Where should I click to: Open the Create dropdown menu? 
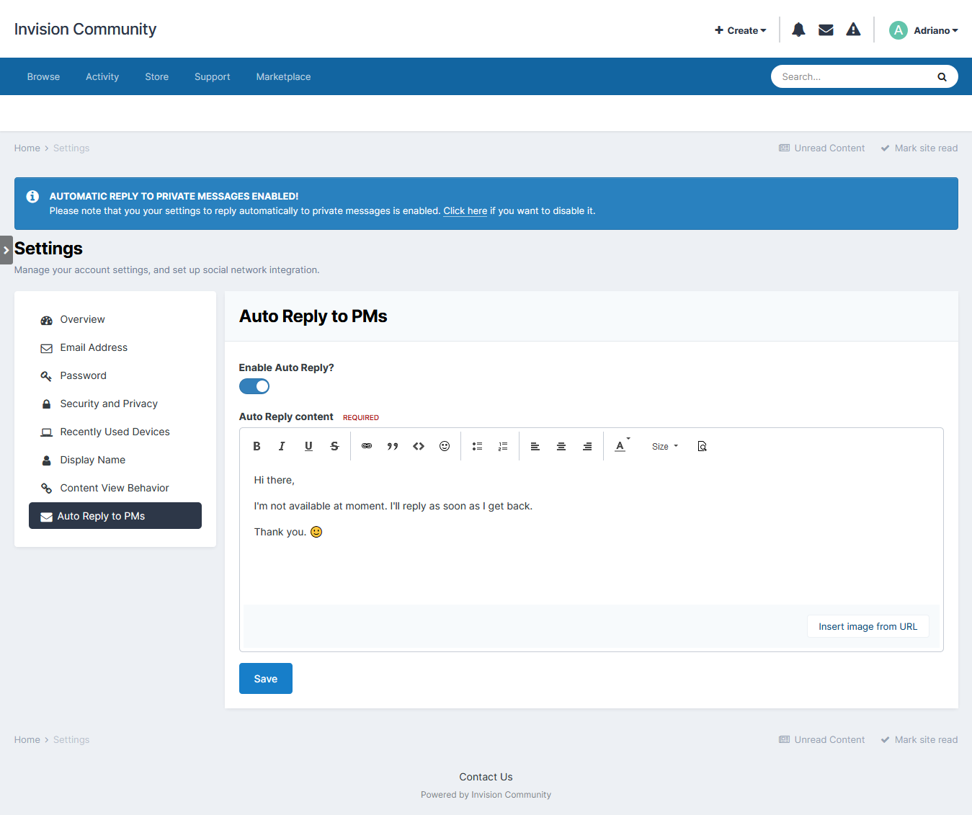click(x=740, y=30)
